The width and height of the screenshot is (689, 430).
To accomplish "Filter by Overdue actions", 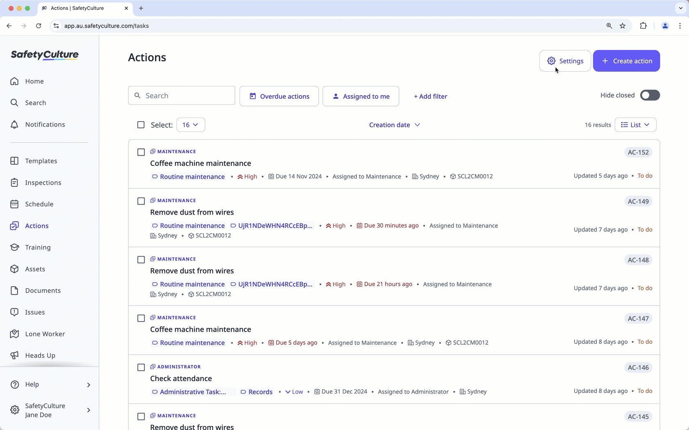I will [279, 96].
